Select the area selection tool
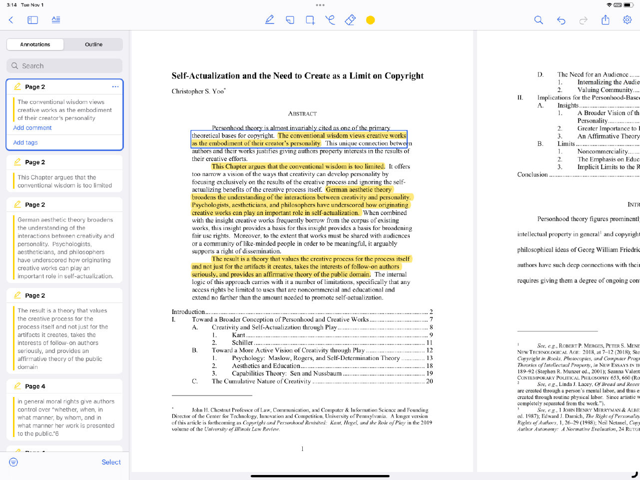This screenshot has width=640, height=480. (310, 20)
